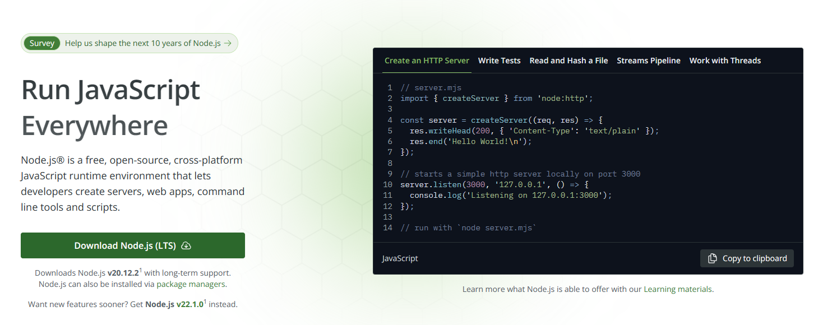Open the Read and Hash a File tab

pyautogui.click(x=568, y=61)
